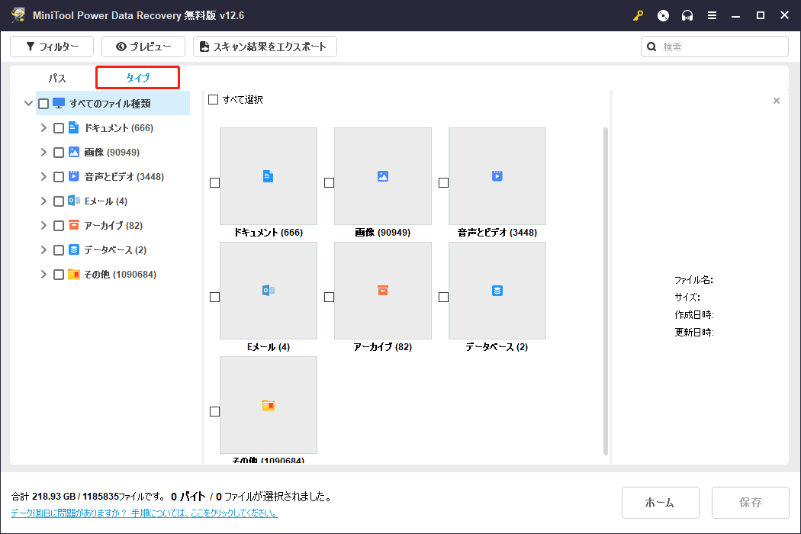801x534 pixels.
Task: Close the preview pane with the X
Action: [x=777, y=101]
